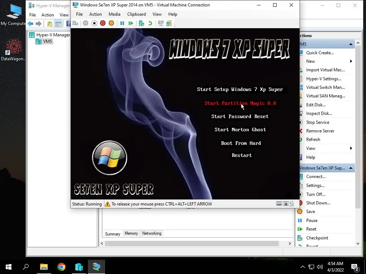Switch to the Networking tab

pos(152,233)
